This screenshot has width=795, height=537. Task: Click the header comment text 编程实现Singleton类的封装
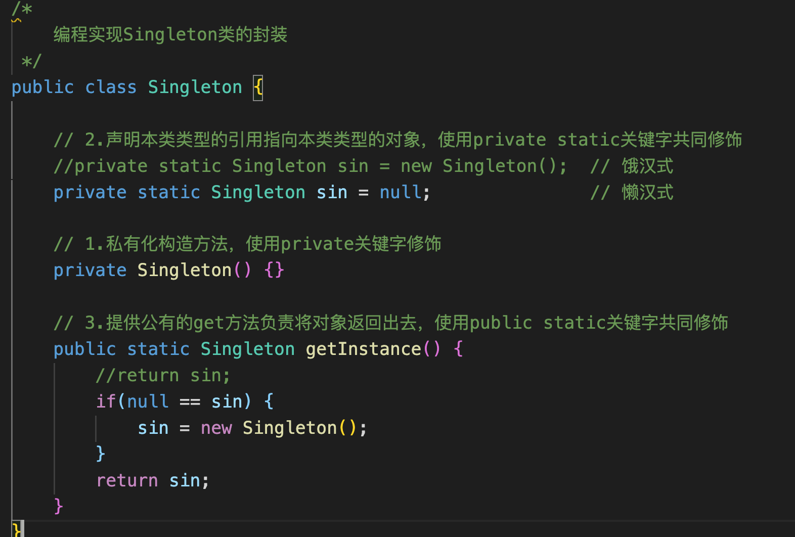pos(170,34)
